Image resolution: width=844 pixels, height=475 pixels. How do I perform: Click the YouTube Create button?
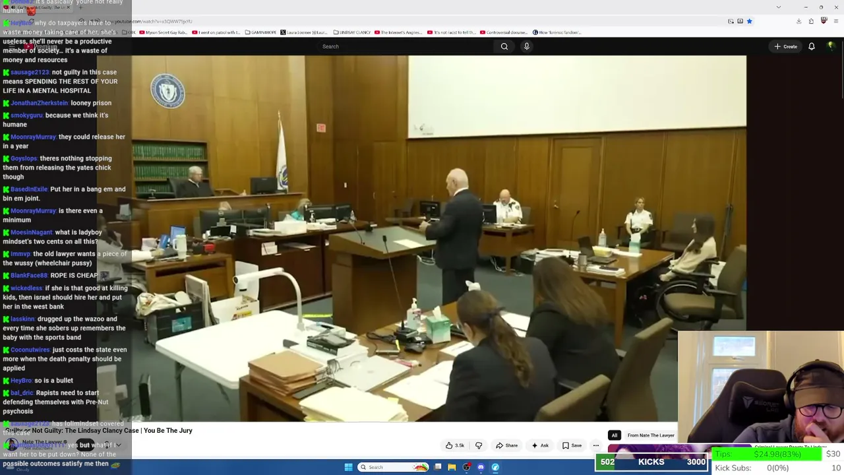pyautogui.click(x=786, y=46)
